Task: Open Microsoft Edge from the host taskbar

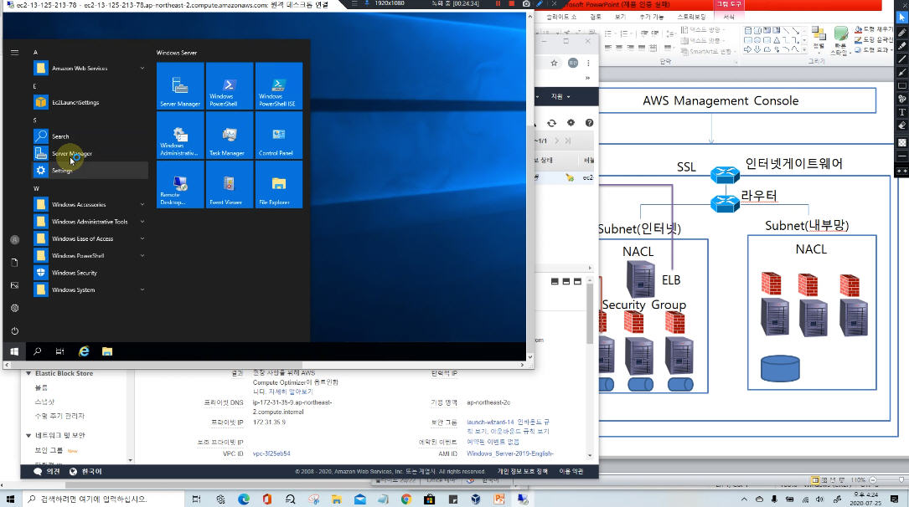Action: tap(244, 499)
